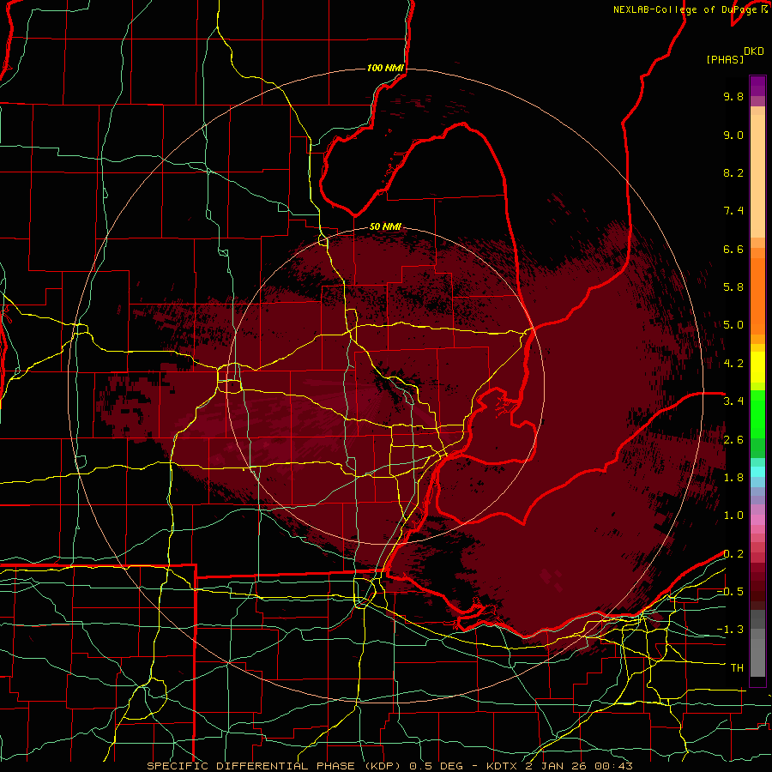Select the 5.8 legend value
The height and width of the screenshot is (772, 772).
point(733,287)
